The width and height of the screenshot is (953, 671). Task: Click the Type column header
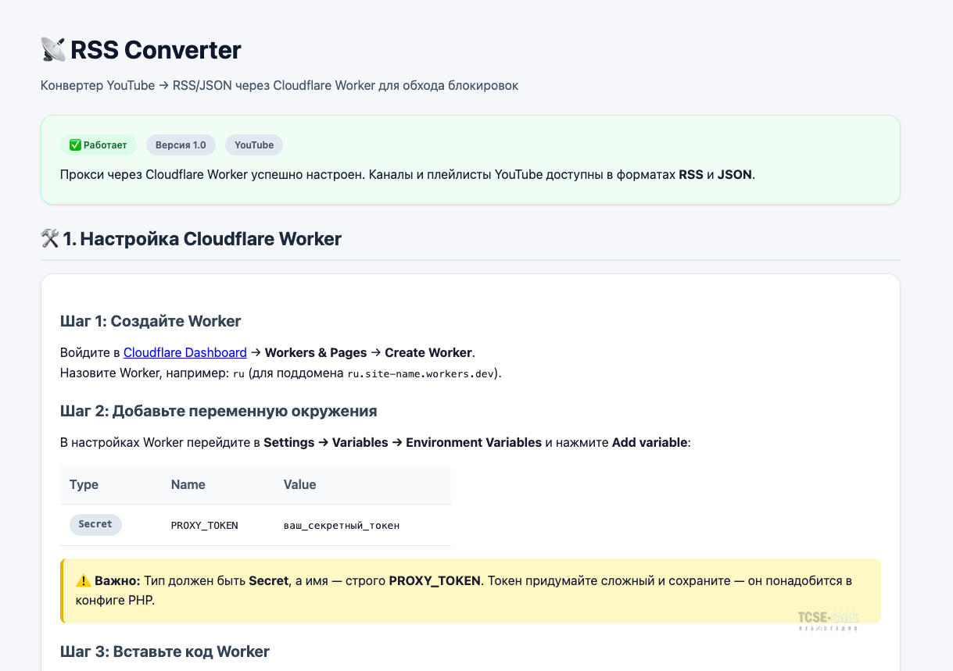[84, 484]
